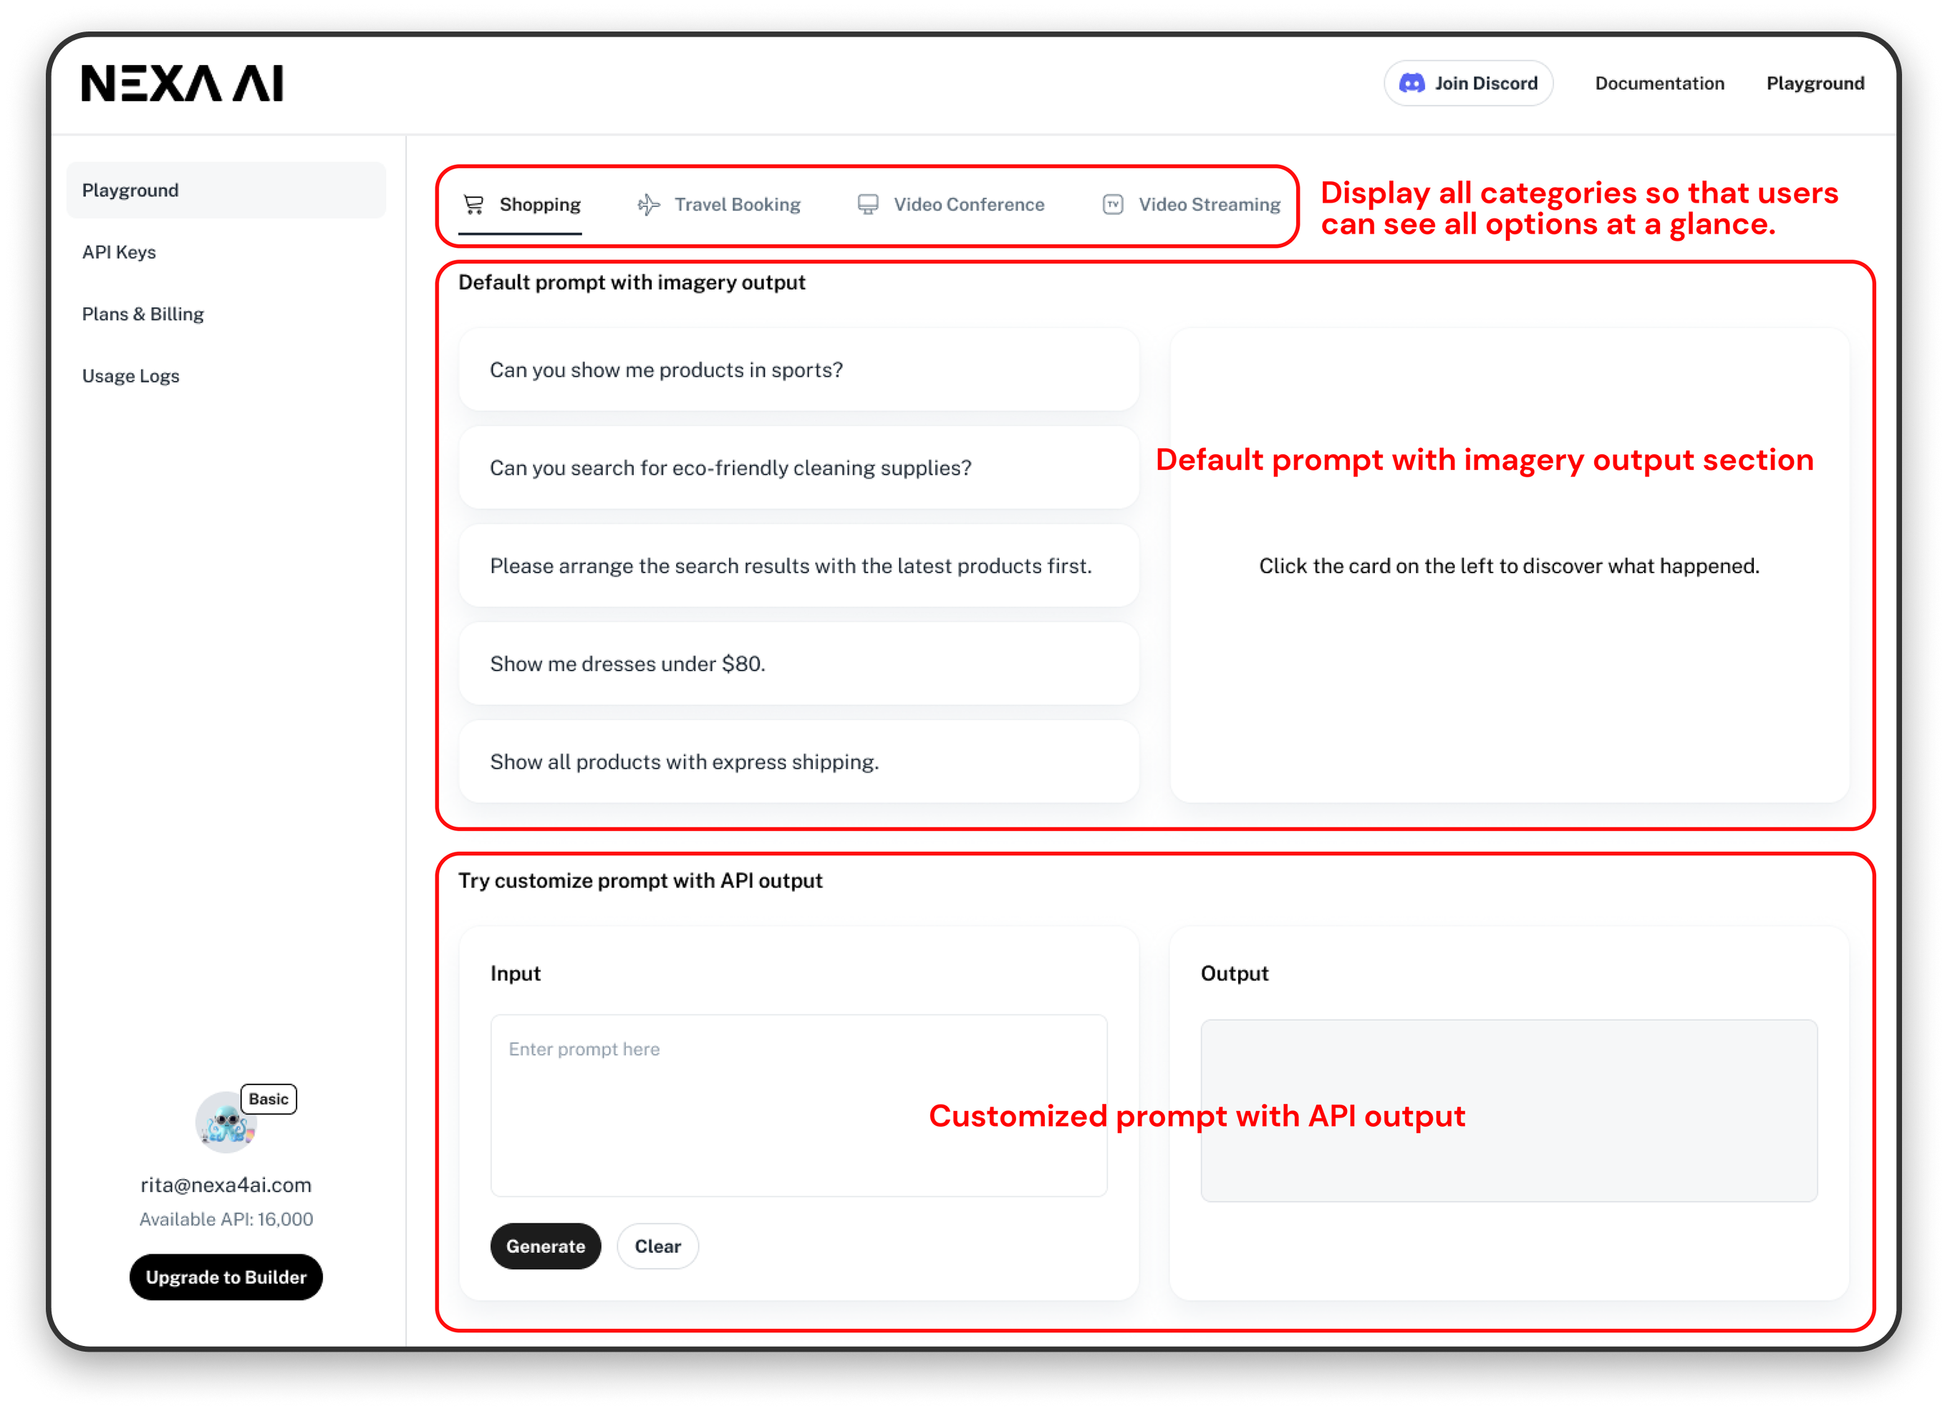The image size is (1945, 1409).
Task: Switch to the Video Streaming tab
Action: point(1208,204)
